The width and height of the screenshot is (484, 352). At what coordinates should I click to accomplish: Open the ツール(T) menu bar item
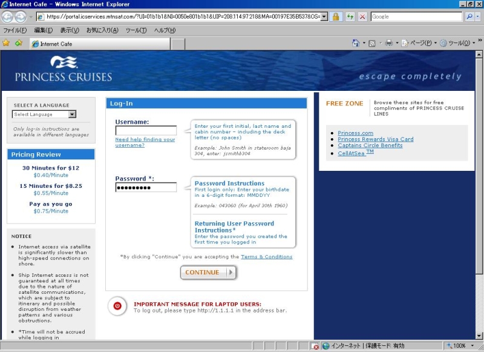[x=136, y=30]
